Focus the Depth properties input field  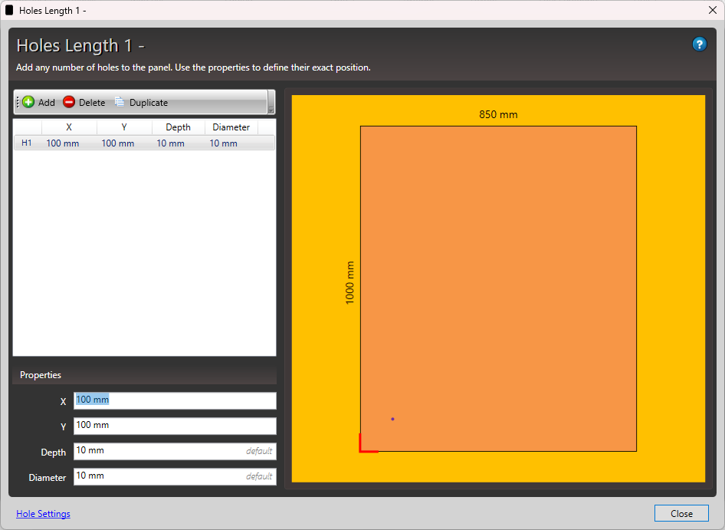coord(175,451)
